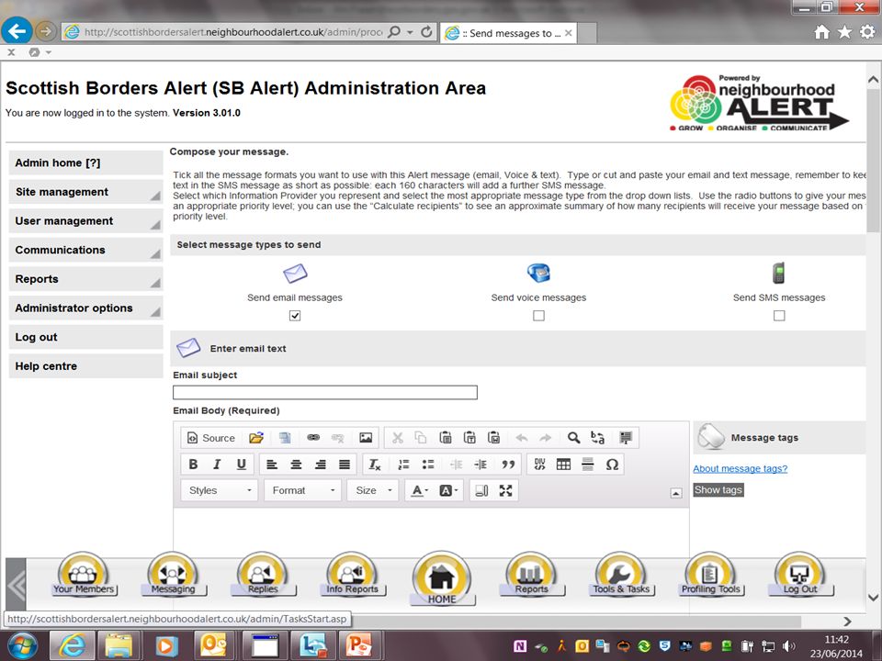Center align the text
The width and height of the screenshot is (882, 661).
point(296,465)
